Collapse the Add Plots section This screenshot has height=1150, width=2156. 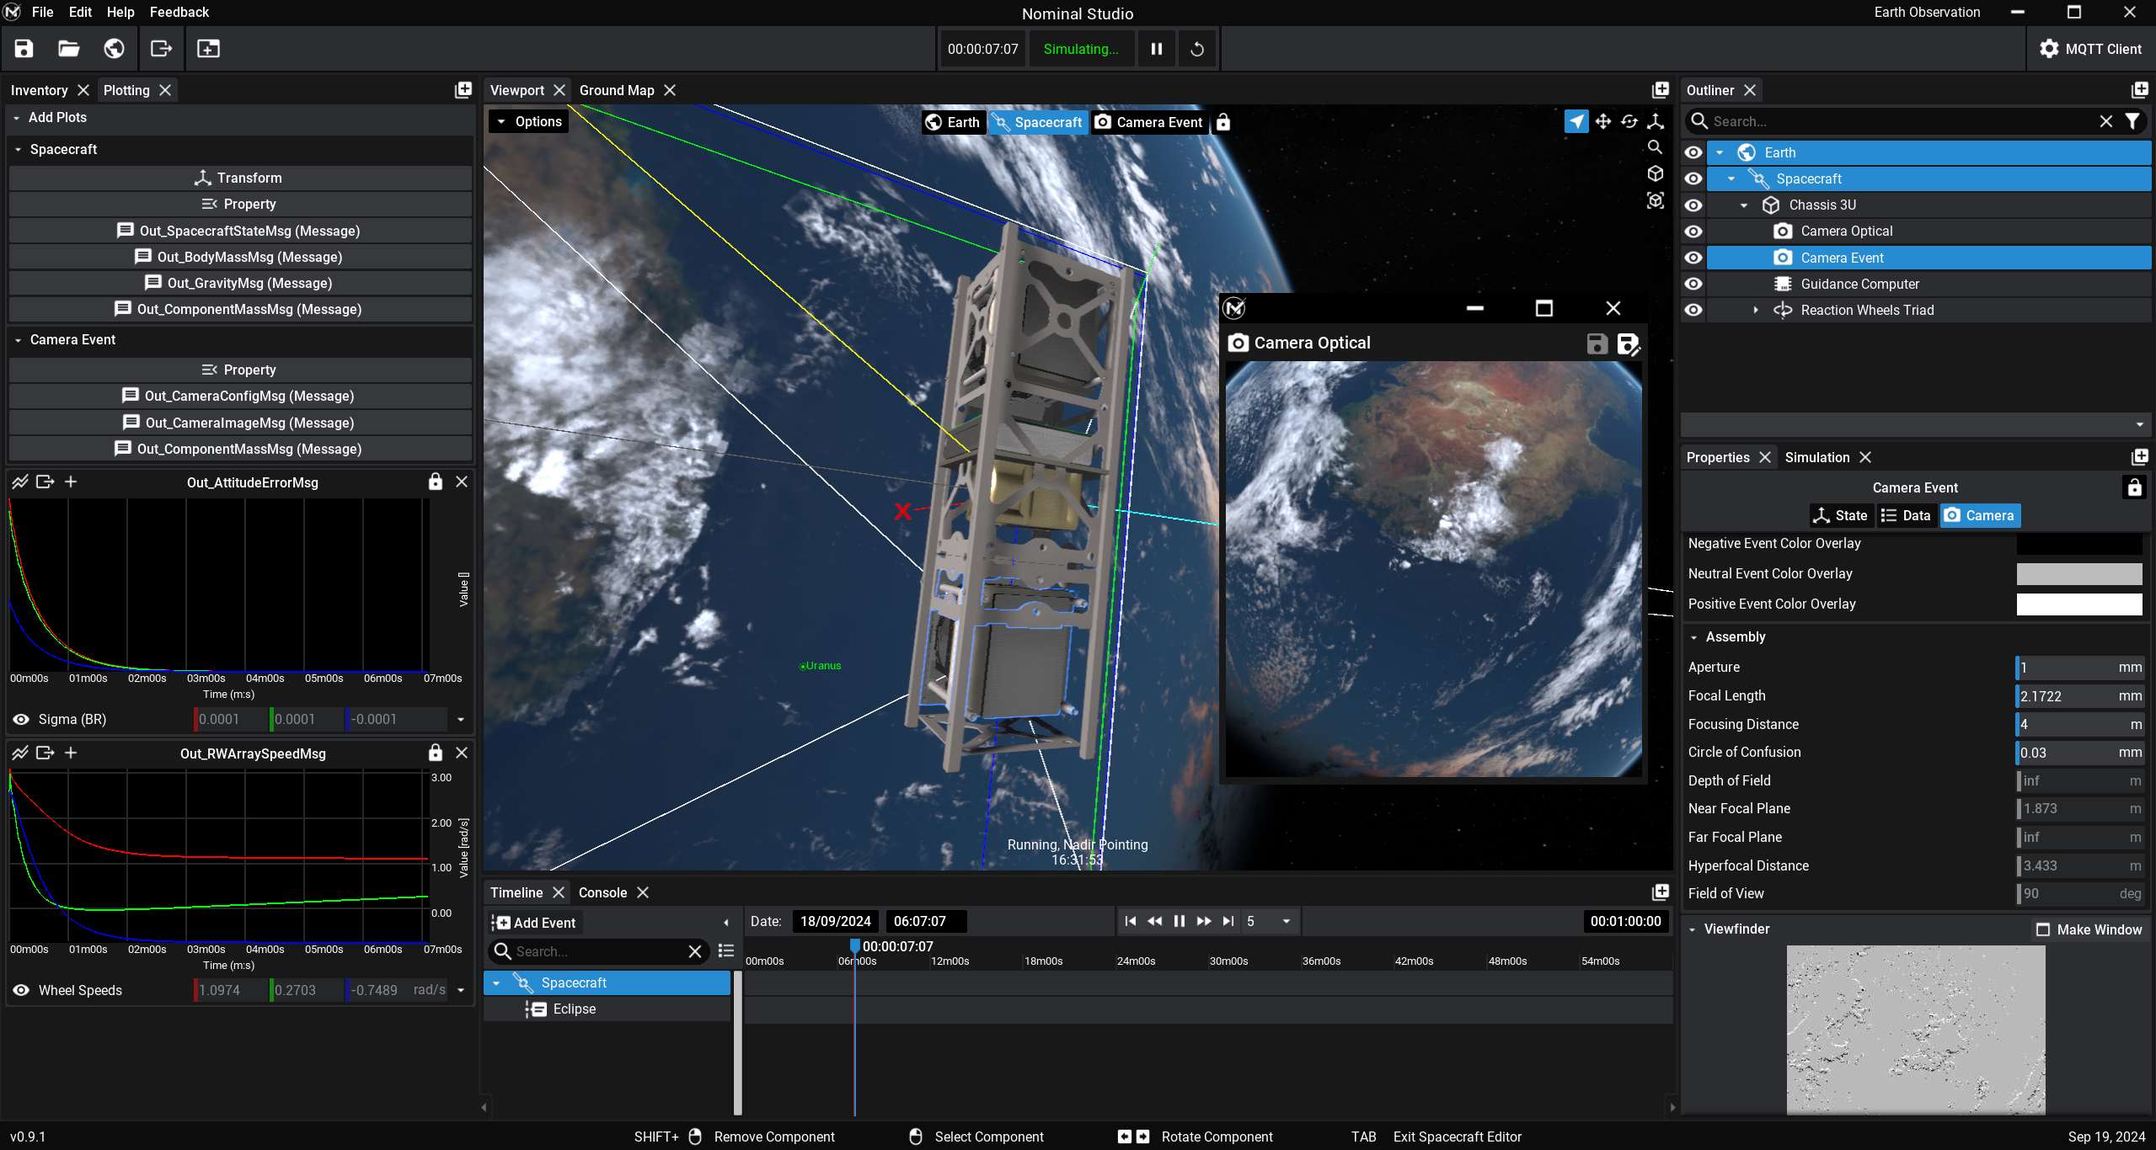16,118
